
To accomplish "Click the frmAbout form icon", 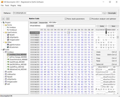I will 8,30.
